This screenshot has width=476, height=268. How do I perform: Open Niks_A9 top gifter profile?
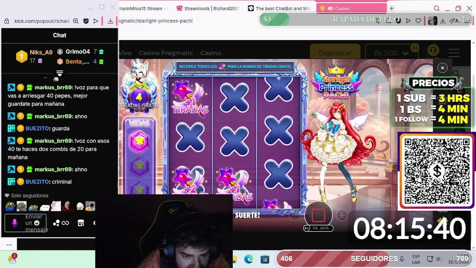[x=41, y=52]
